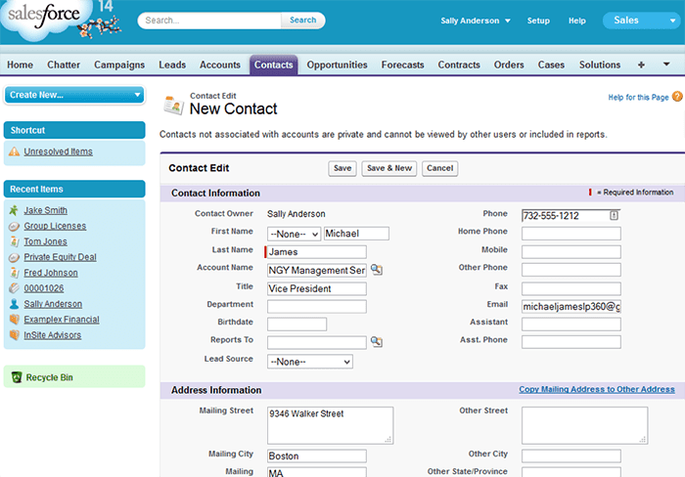Screen dimensions: 685x477
Task: Click the Assistant field
Action: (571, 325)
